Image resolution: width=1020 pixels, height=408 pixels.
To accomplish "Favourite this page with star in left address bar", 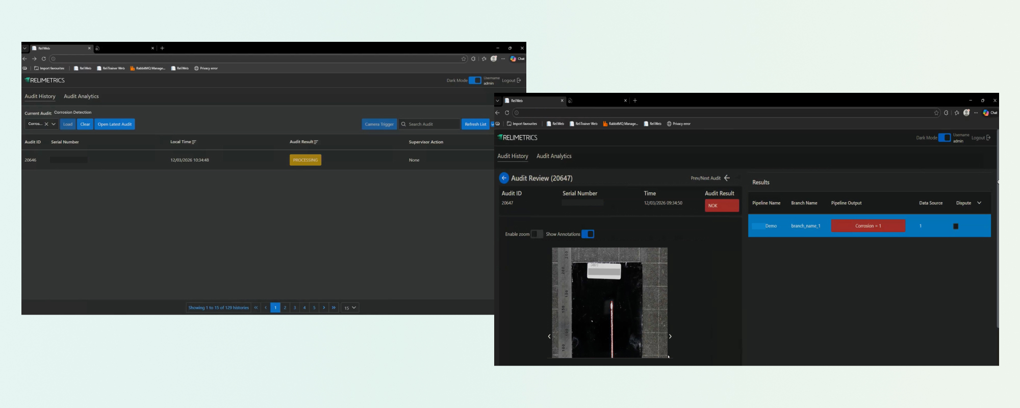I will [464, 59].
